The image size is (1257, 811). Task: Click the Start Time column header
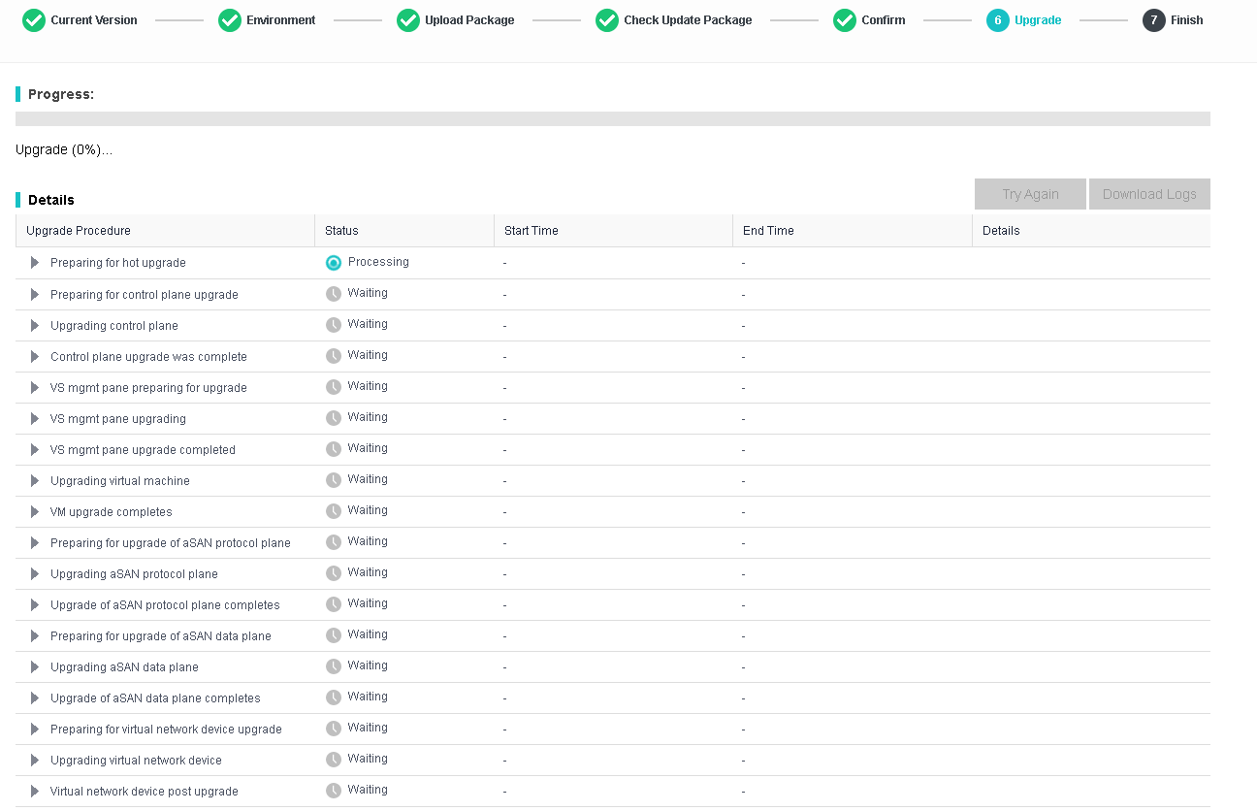click(532, 231)
